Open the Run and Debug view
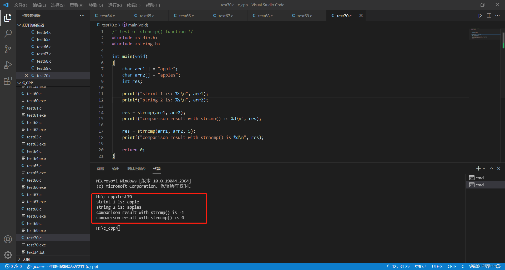The height and width of the screenshot is (270, 505). point(8,65)
